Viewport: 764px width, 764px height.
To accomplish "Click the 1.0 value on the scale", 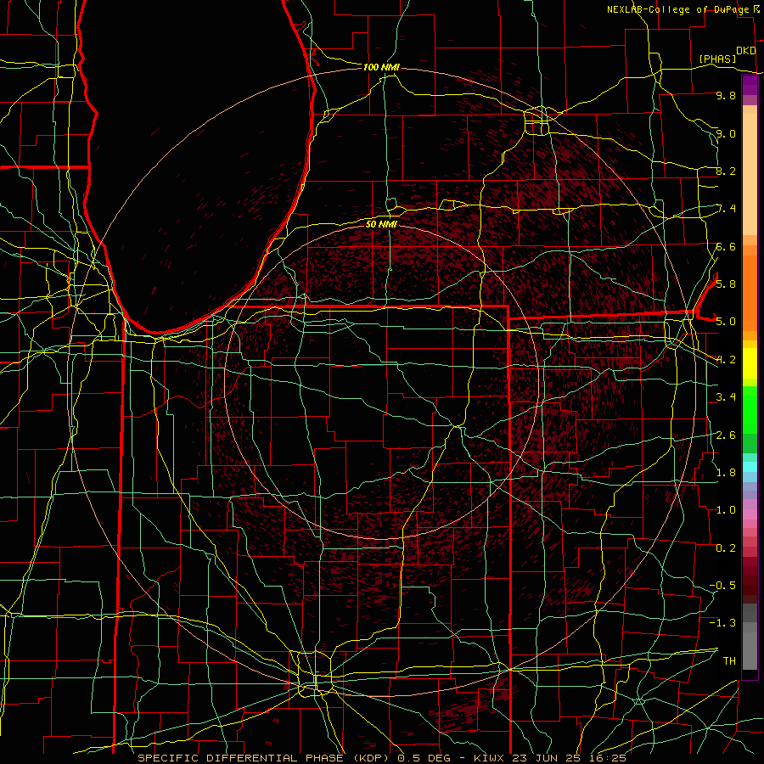I will (726, 510).
